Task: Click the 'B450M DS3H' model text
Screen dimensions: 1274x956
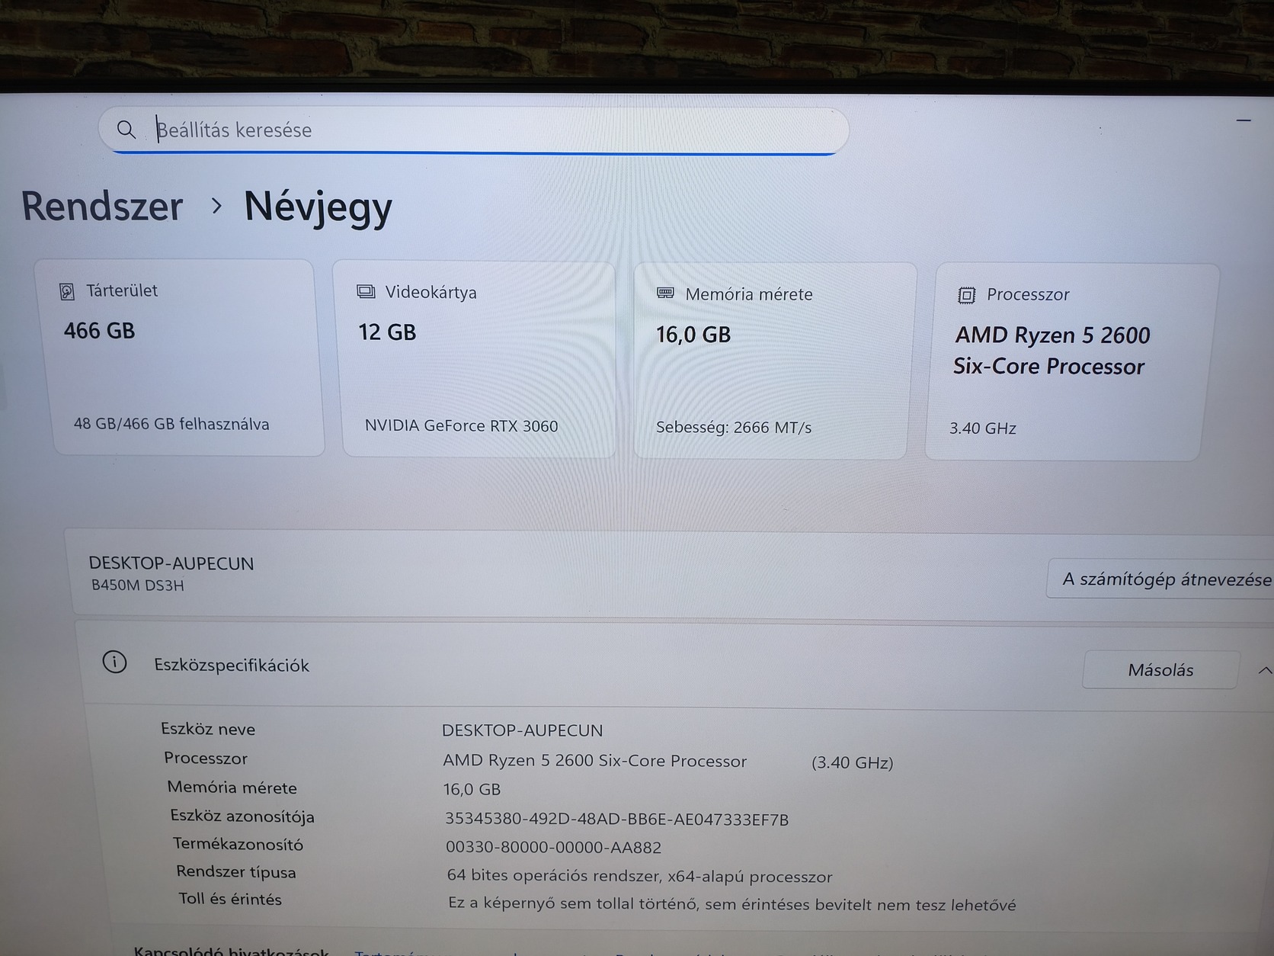Action: pos(137,585)
